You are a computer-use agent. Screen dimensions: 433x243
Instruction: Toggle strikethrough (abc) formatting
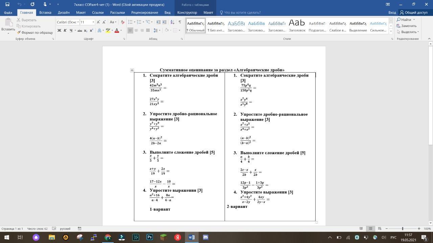[x=79, y=30]
